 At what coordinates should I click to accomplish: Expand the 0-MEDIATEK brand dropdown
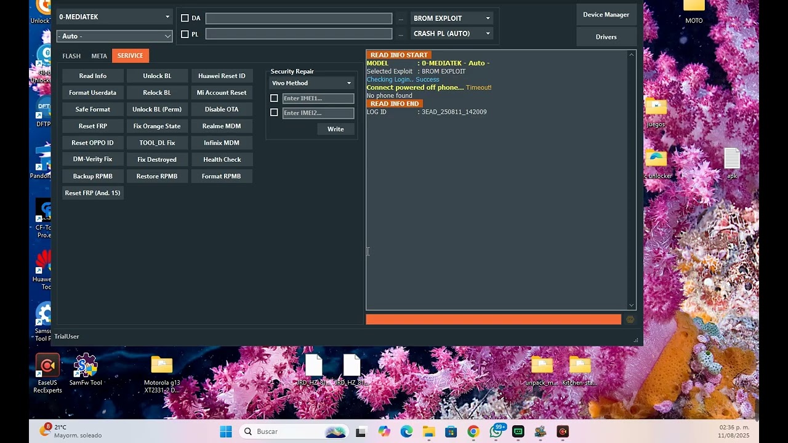[x=115, y=17]
